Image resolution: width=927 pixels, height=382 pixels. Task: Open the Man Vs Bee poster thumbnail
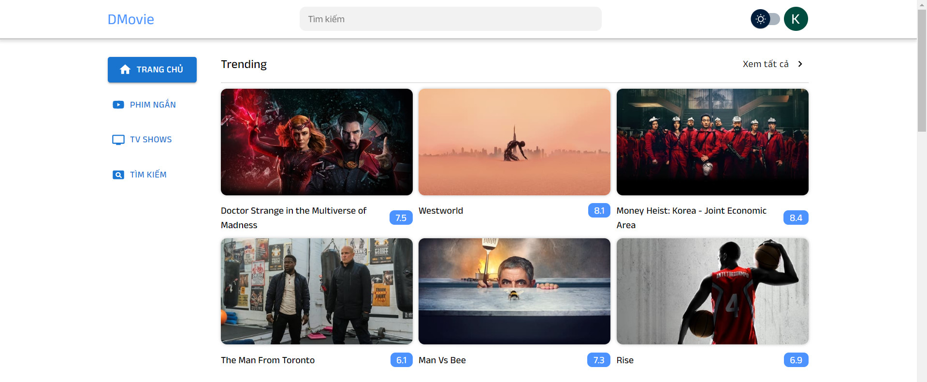(514, 291)
